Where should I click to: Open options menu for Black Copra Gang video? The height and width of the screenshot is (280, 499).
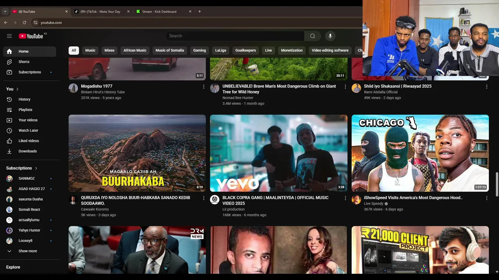click(x=345, y=198)
